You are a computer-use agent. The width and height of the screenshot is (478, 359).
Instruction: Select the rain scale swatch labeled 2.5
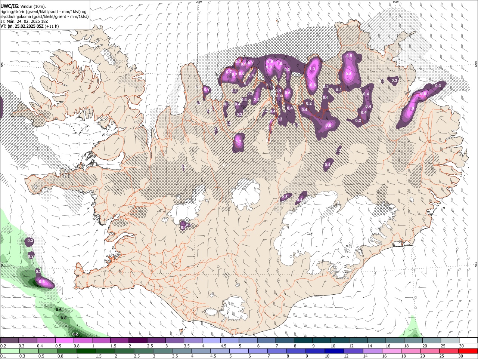pos(143,351)
